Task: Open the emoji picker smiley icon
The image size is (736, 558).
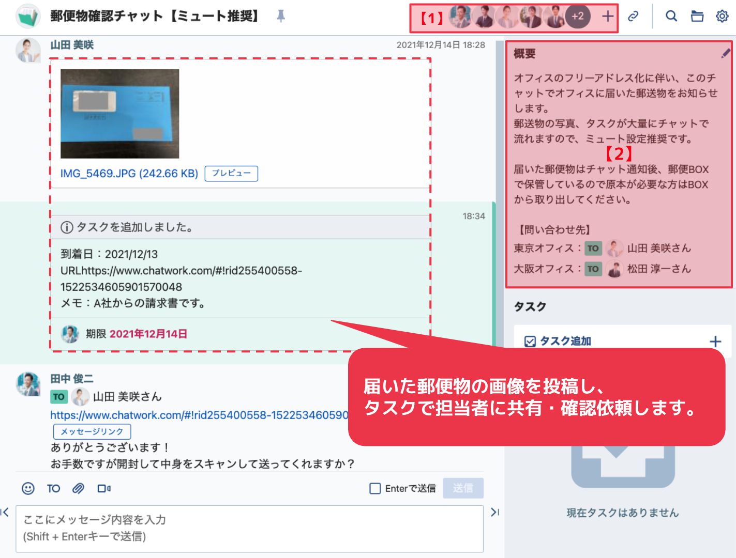Action: [x=28, y=488]
